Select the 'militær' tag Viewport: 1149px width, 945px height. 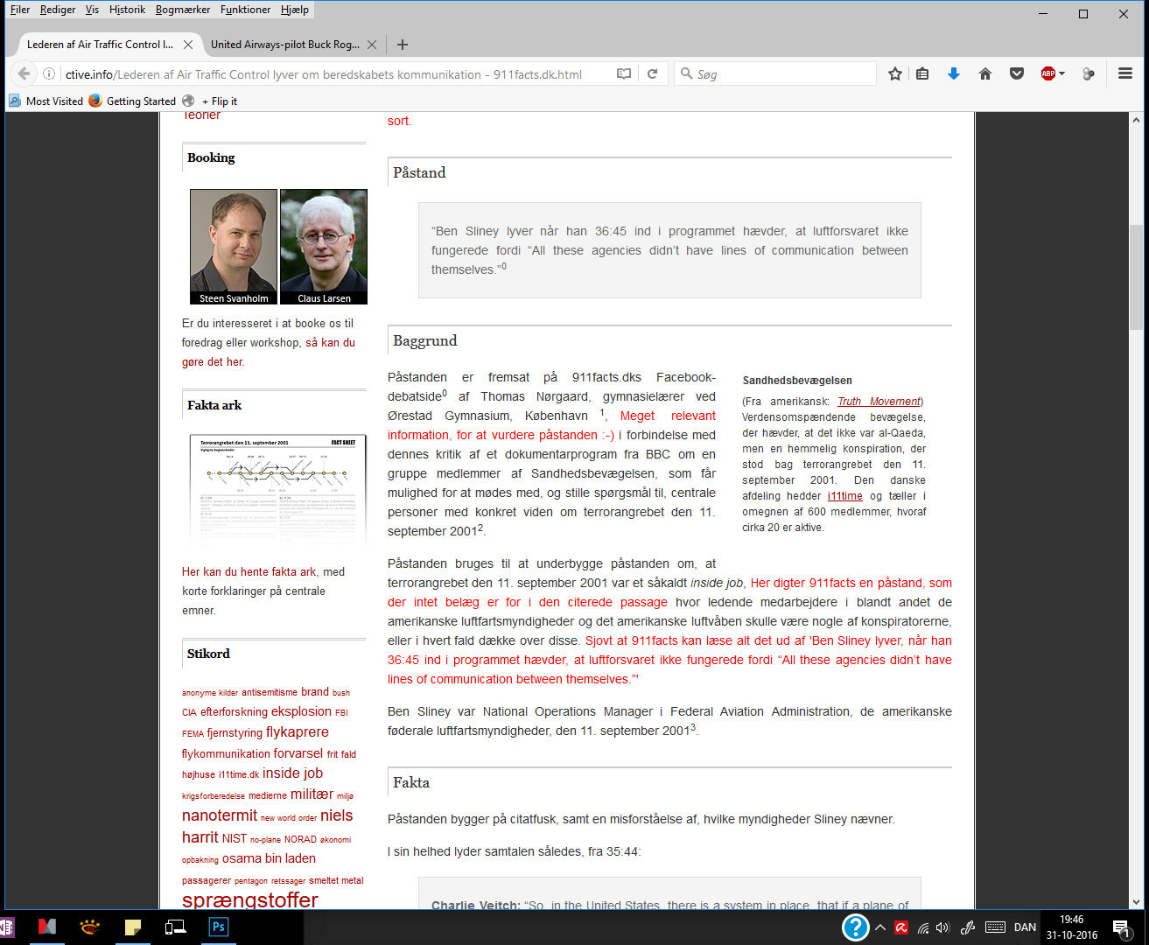click(312, 794)
